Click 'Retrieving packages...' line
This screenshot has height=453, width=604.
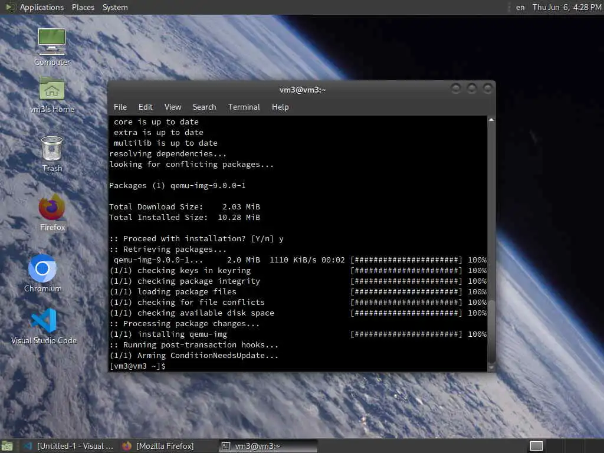point(168,250)
